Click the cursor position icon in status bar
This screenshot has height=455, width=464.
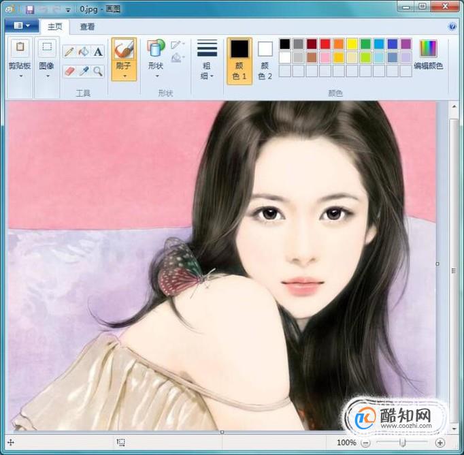pyautogui.click(x=11, y=443)
